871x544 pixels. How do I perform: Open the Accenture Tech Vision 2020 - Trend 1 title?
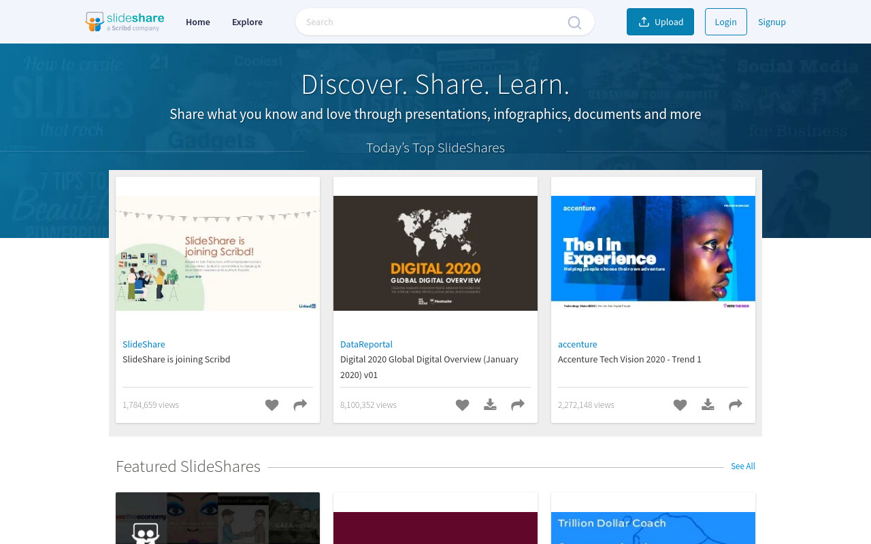coord(629,359)
